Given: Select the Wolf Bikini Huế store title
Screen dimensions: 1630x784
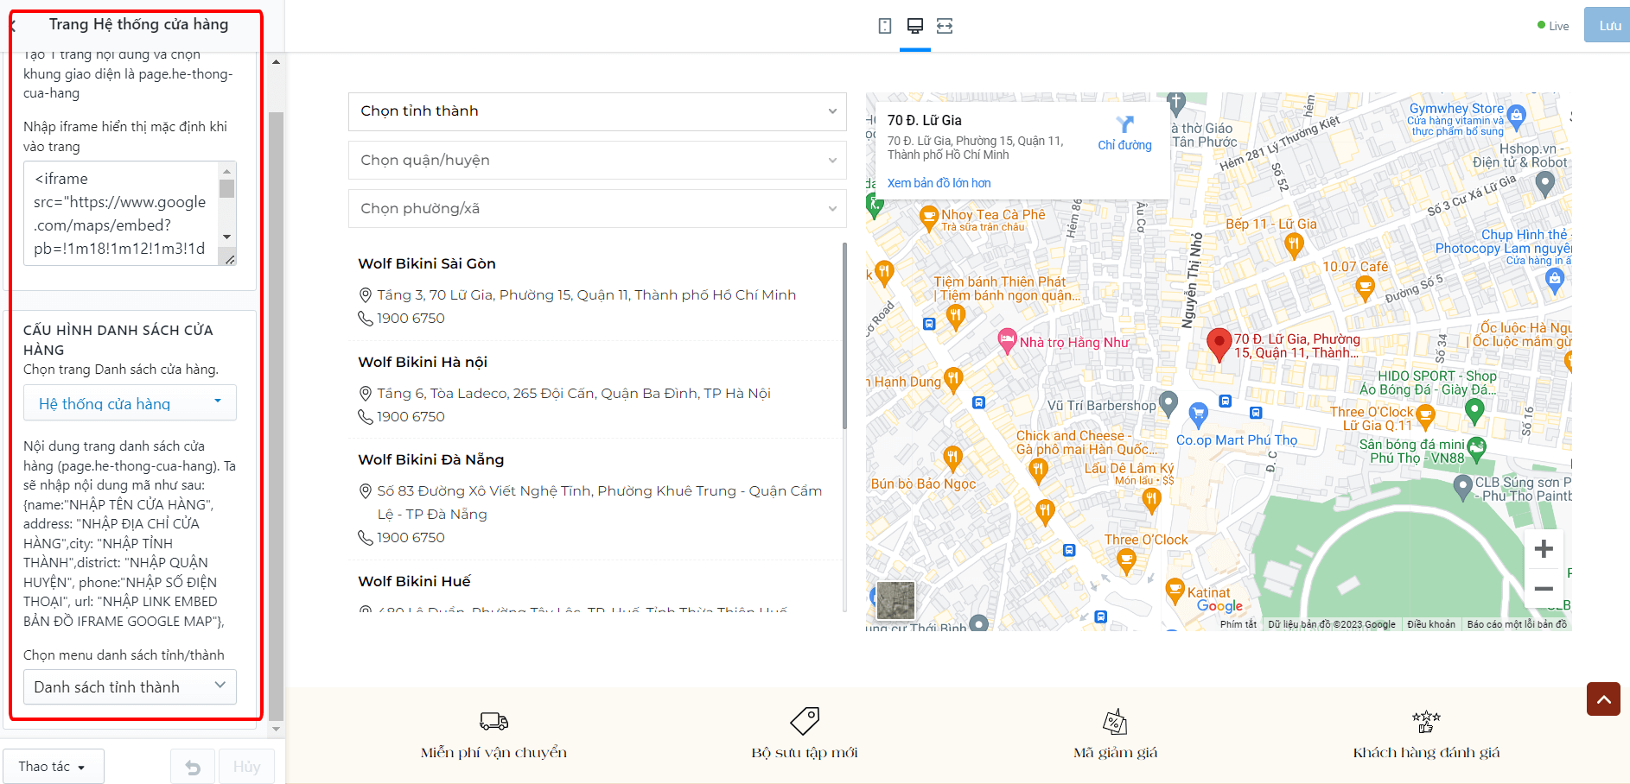Looking at the screenshot, I should point(414,581).
